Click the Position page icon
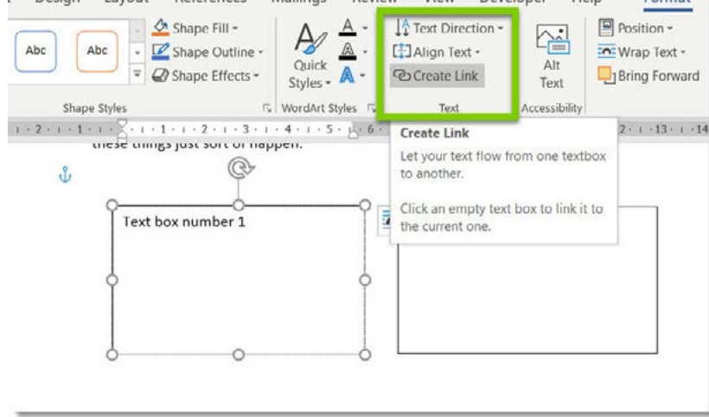 point(606,28)
